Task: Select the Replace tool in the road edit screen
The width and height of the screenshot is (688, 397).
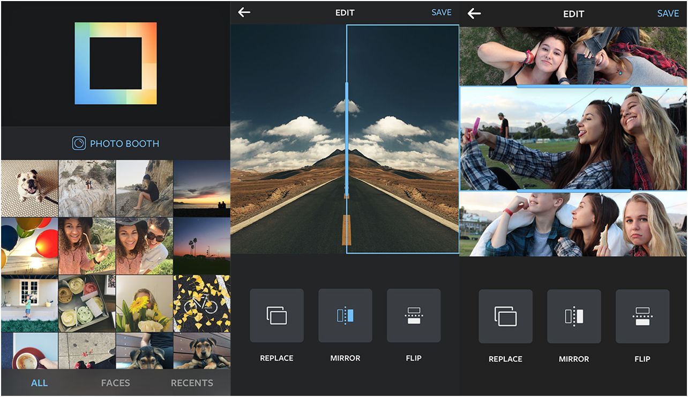Action: coord(276,316)
